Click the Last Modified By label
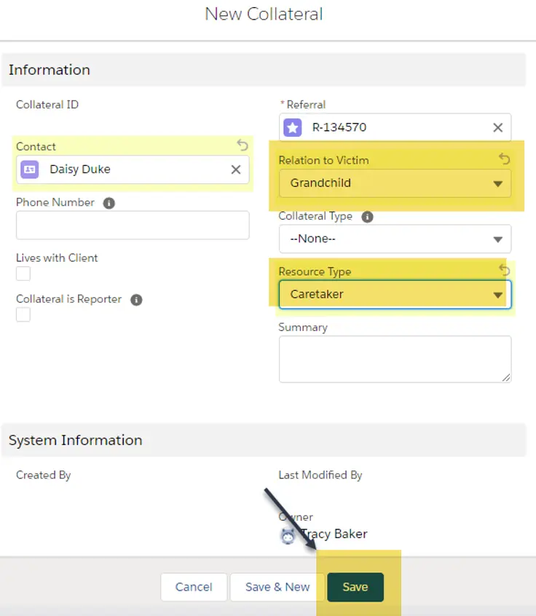536x616 pixels. pyautogui.click(x=320, y=475)
